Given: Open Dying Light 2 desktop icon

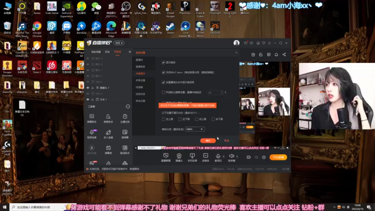Looking at the screenshot, I should pyautogui.click(x=230, y=9).
